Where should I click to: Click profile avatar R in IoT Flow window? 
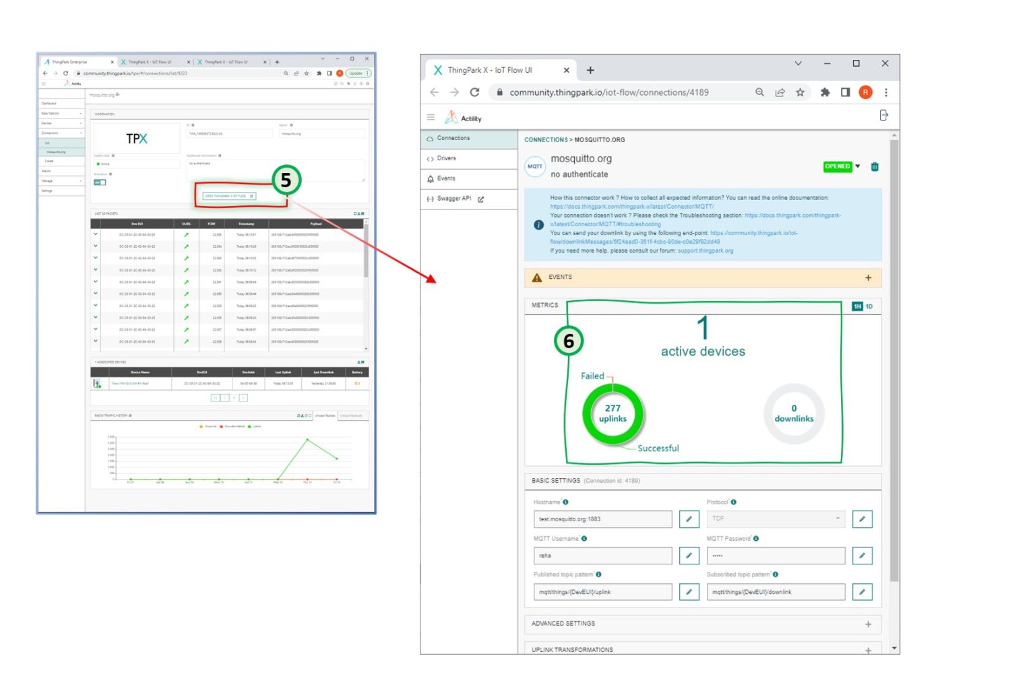(x=865, y=92)
